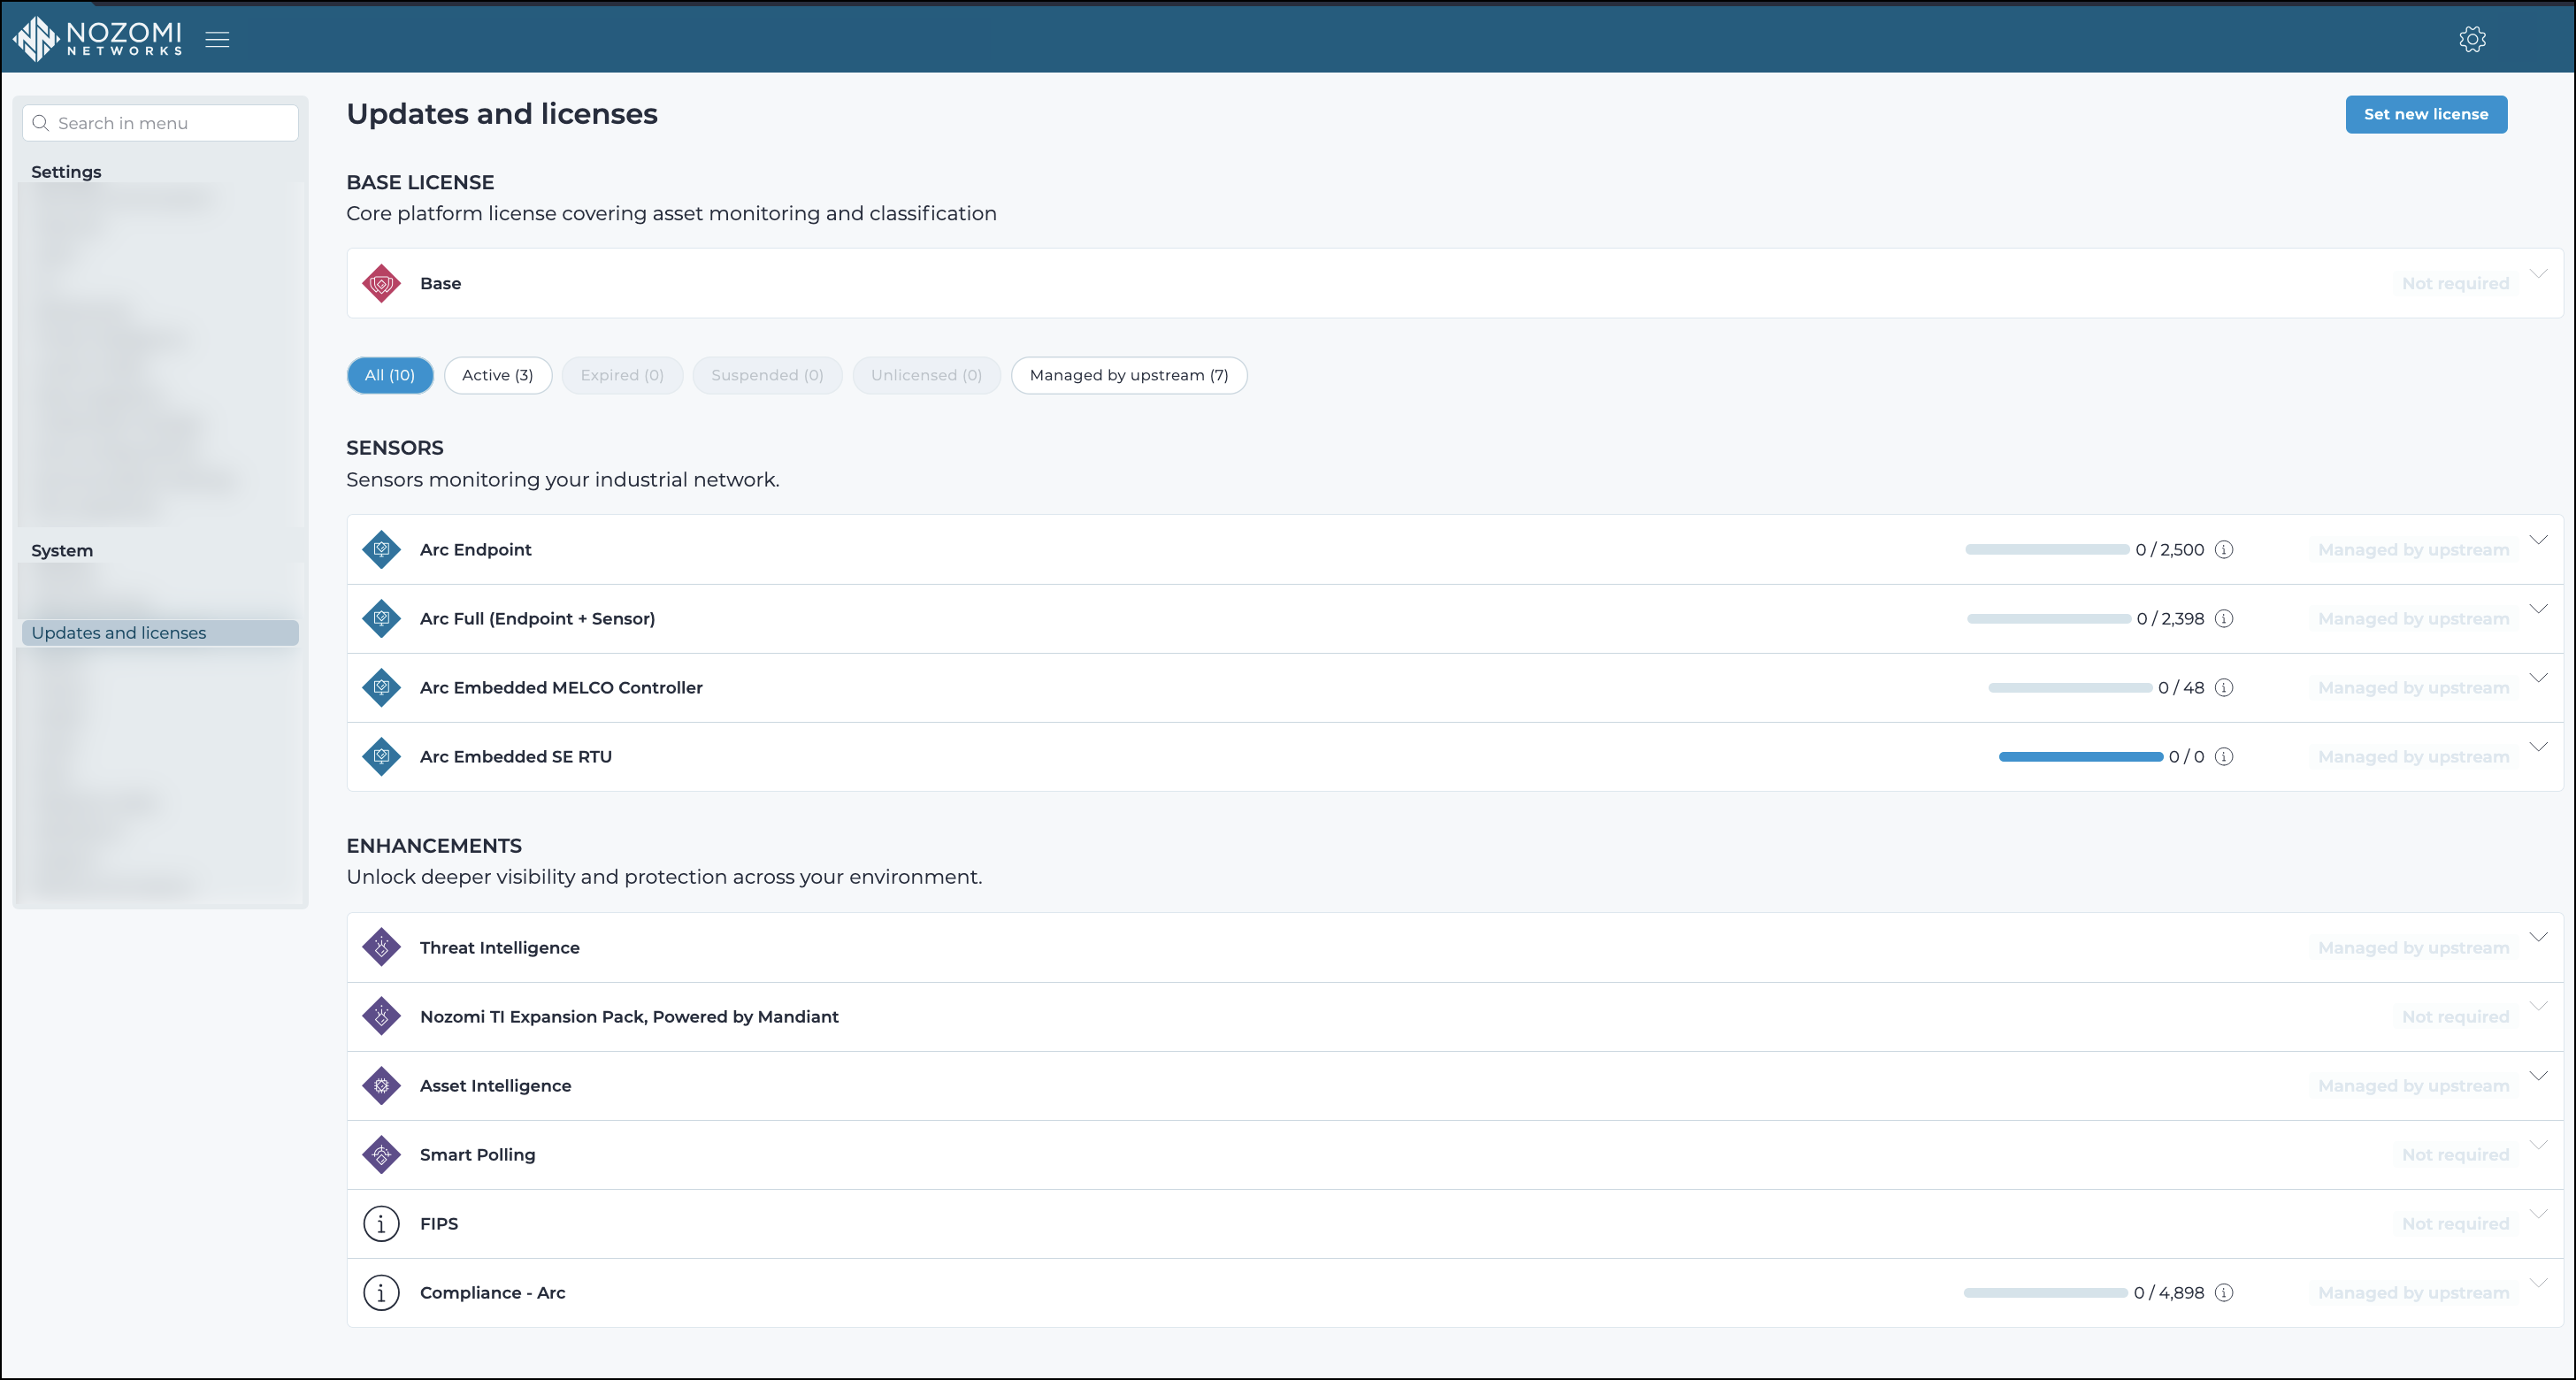Select the Unlicensed (0) filter
The width and height of the screenshot is (2576, 1380).
(x=926, y=375)
